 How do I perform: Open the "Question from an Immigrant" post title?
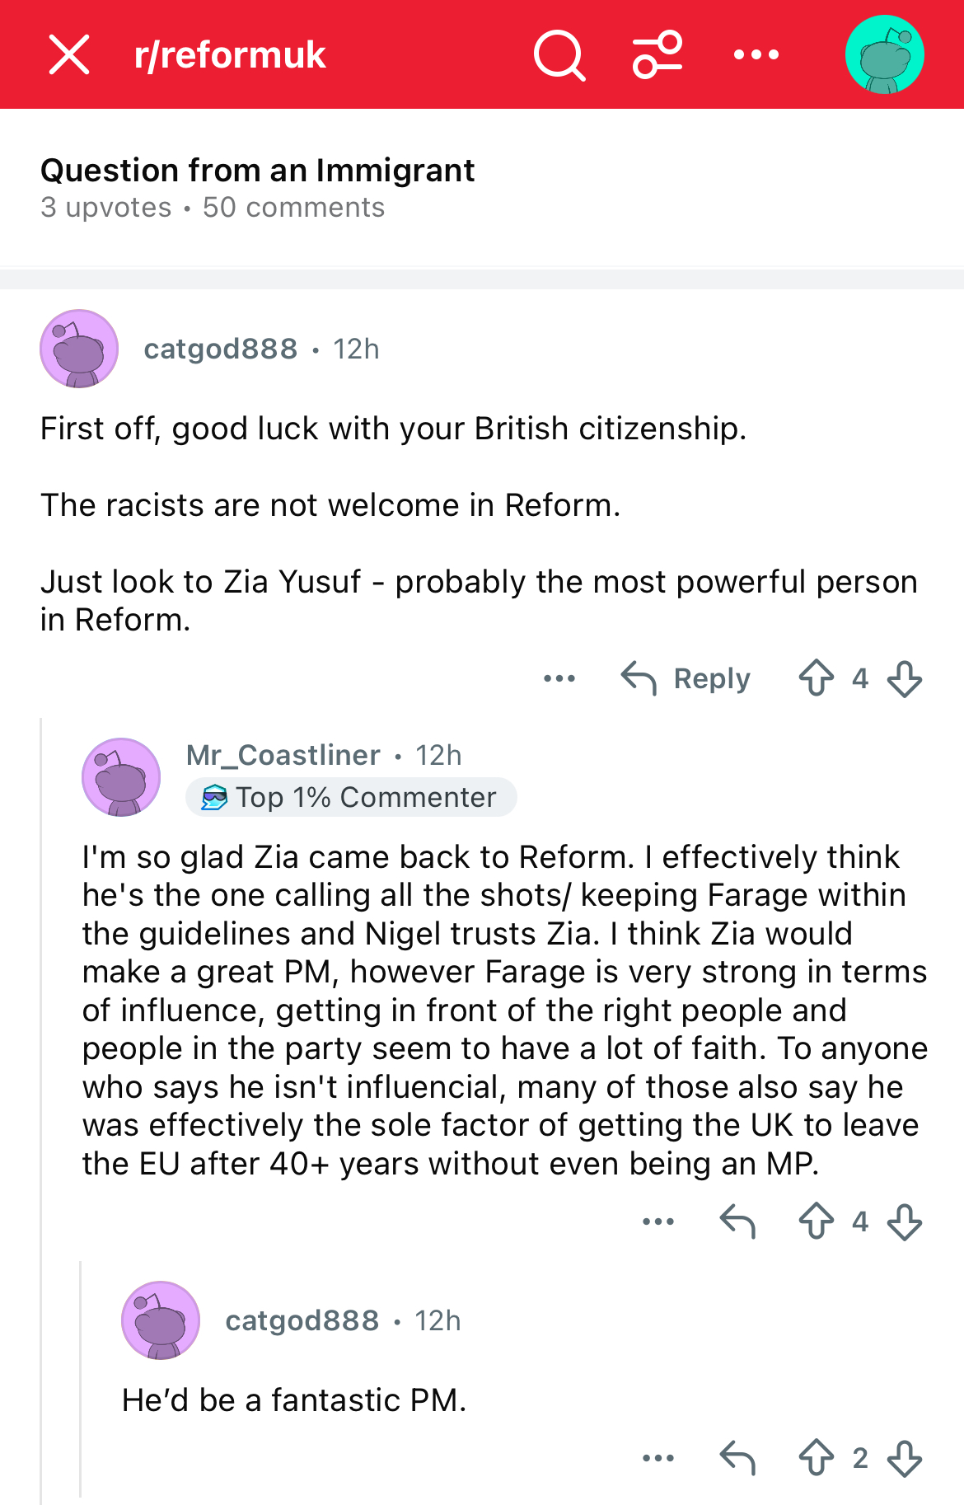258,171
